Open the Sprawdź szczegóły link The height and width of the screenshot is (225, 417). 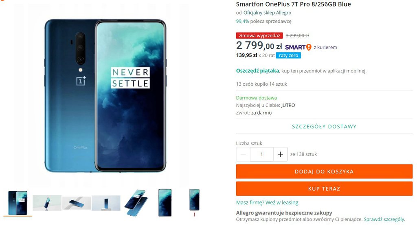[384, 219]
